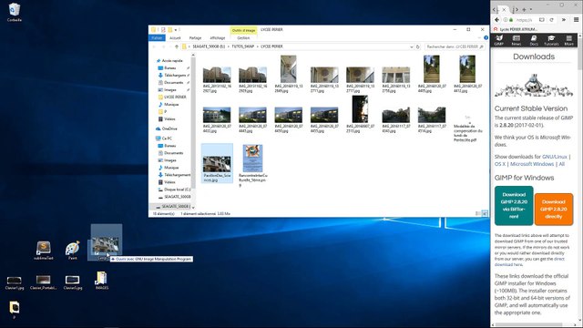
Task: Open News section on GIMP website
Action: (x=517, y=40)
